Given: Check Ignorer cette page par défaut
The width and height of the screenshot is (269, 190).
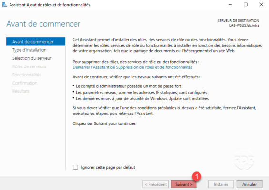Looking at the screenshot, I should coord(76,167).
